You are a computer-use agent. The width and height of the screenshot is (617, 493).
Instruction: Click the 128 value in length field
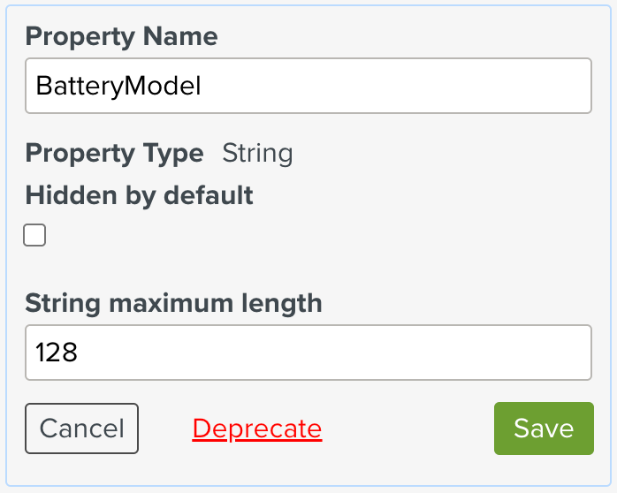point(57,353)
